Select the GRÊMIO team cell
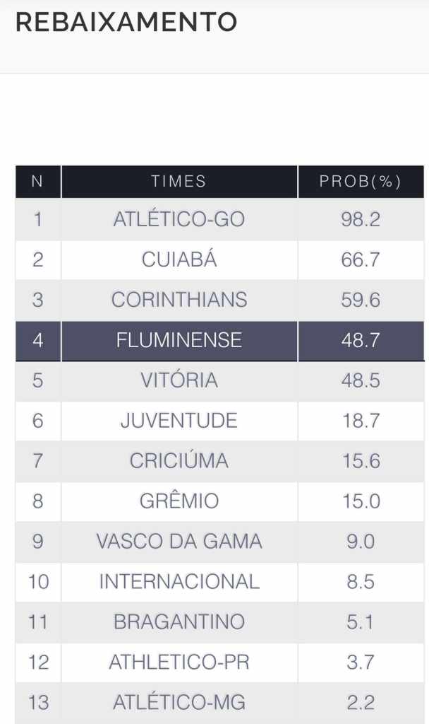The width and height of the screenshot is (429, 724). pos(179,501)
